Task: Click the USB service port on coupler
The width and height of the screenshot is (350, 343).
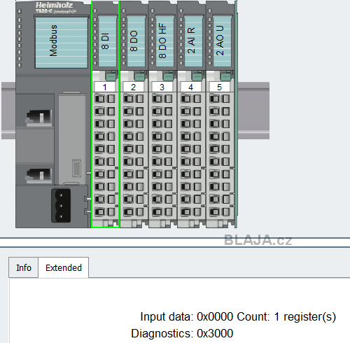Action: 76,168
